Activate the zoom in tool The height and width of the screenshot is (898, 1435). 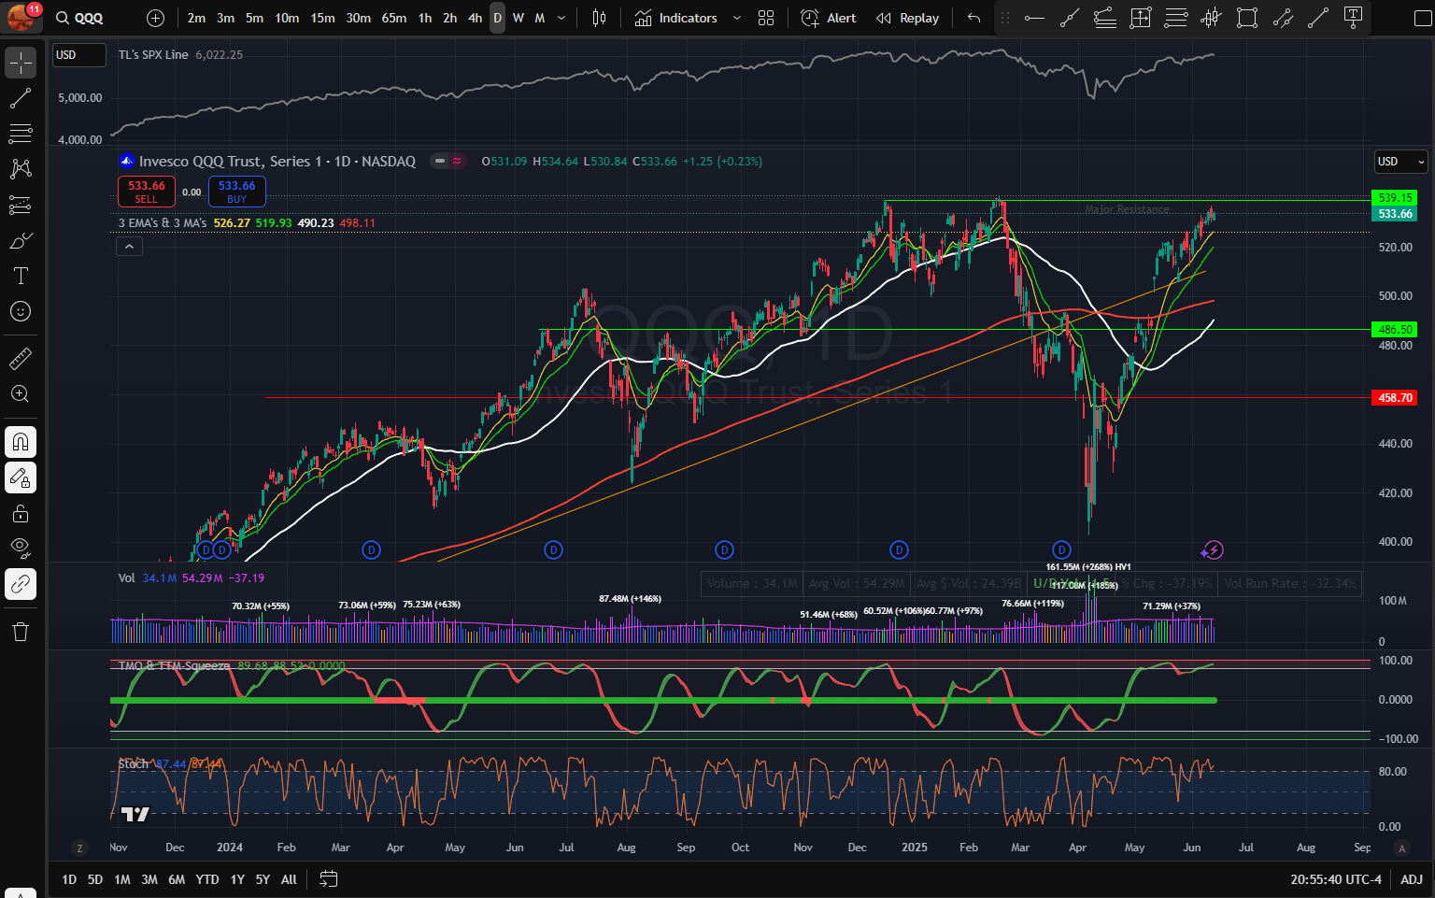[x=21, y=393]
